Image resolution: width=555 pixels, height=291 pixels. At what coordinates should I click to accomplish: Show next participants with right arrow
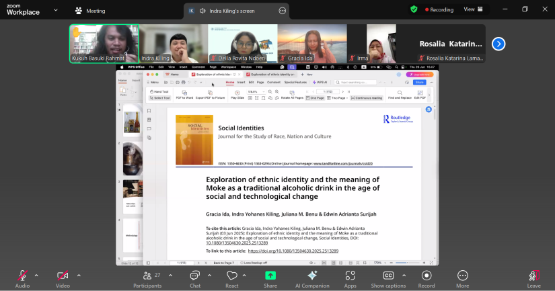pyautogui.click(x=498, y=44)
